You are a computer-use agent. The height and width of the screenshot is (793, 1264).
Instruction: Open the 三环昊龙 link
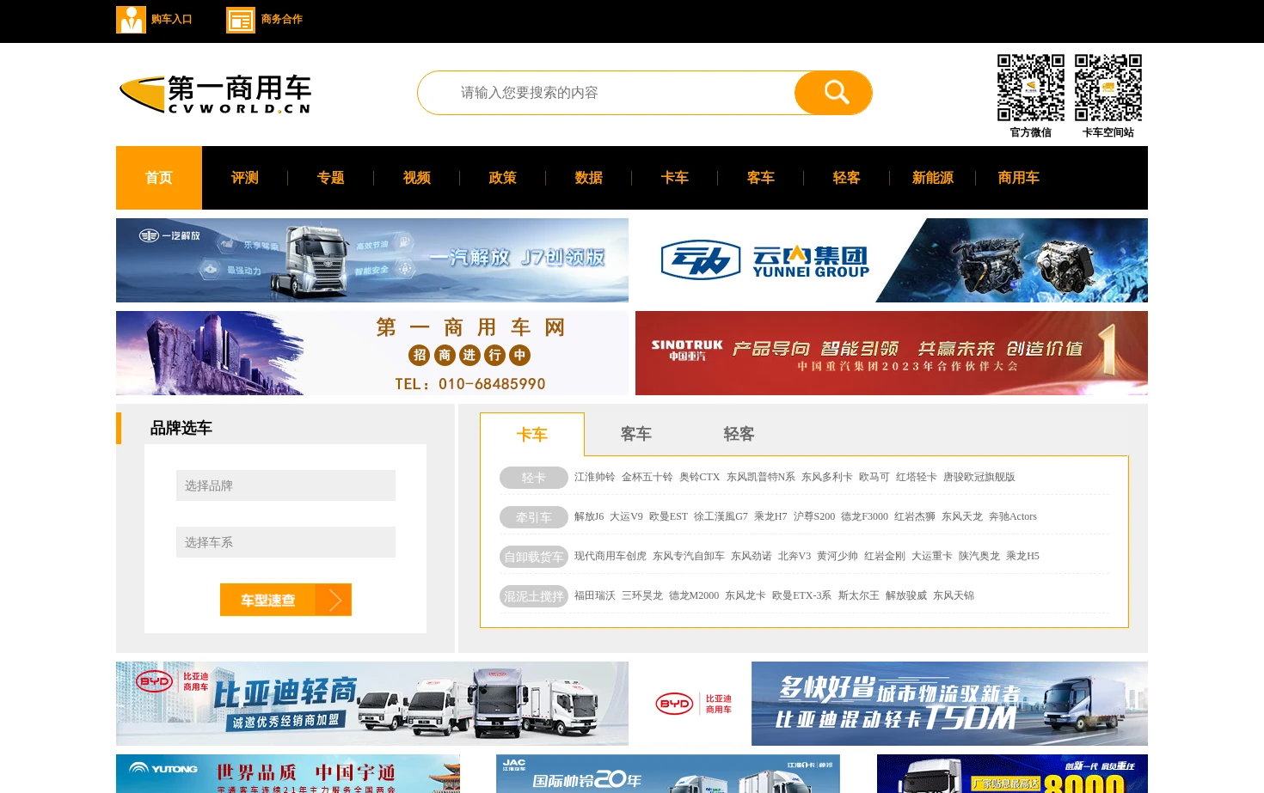[642, 595]
